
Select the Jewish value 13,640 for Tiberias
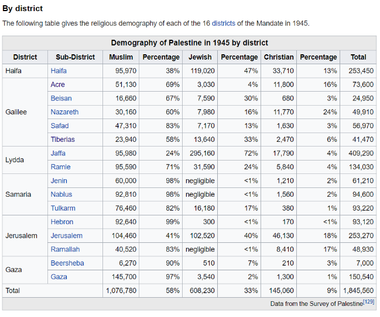(204, 140)
